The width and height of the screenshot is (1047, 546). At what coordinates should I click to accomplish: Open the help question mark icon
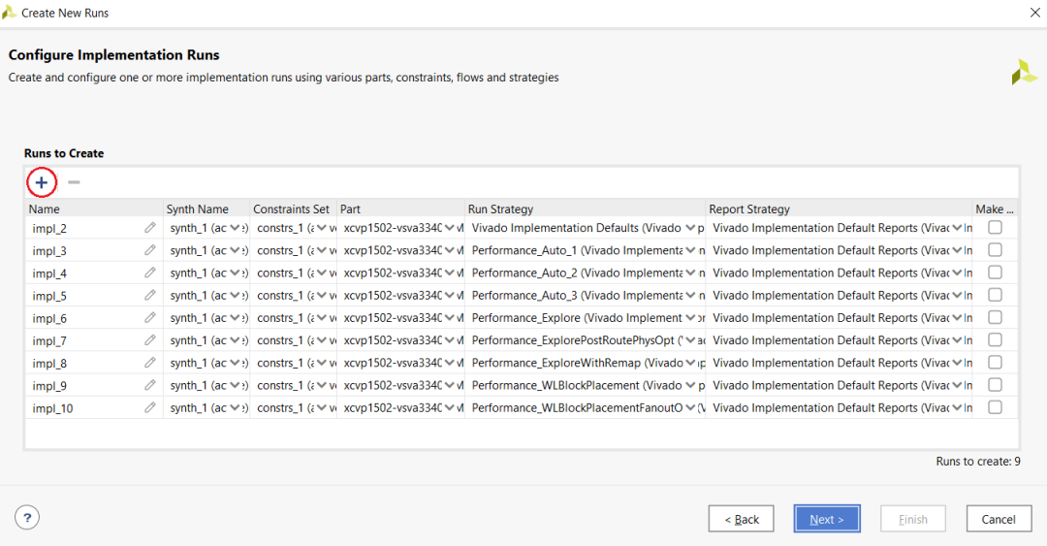(x=28, y=518)
